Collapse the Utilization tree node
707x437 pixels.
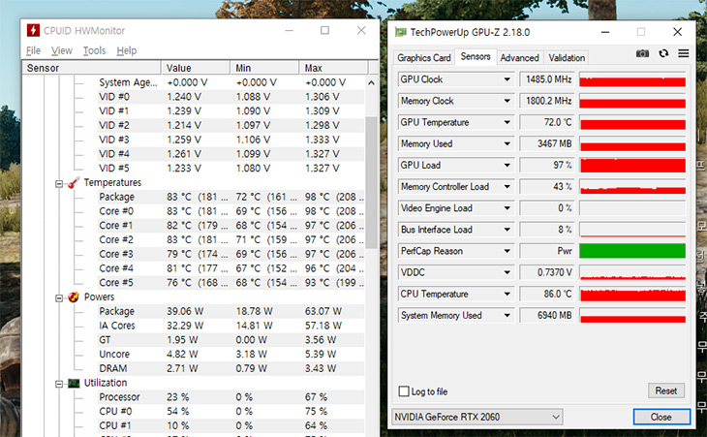pos(59,385)
